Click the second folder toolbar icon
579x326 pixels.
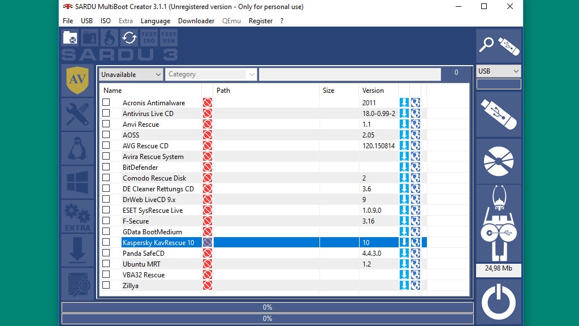click(90, 38)
